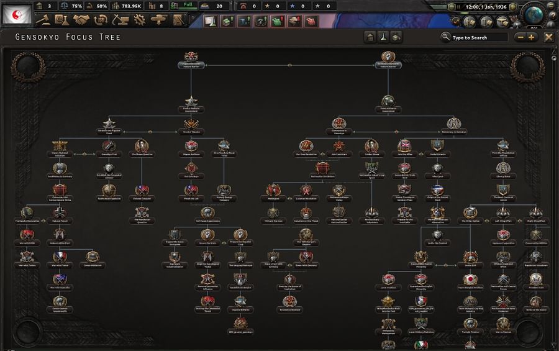Zoom in the focus tree
Screen dimensions: 559x351
tap(531, 37)
